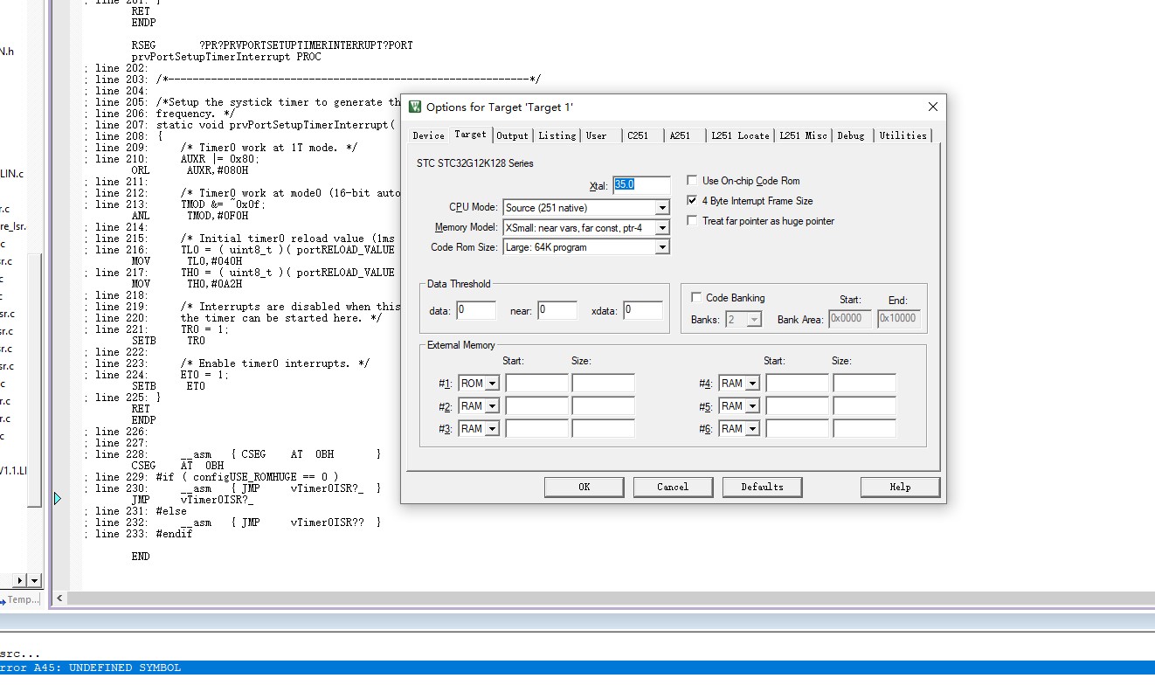Click the 'JMP vTimer0ISR?_' assembly line

(x=192, y=500)
